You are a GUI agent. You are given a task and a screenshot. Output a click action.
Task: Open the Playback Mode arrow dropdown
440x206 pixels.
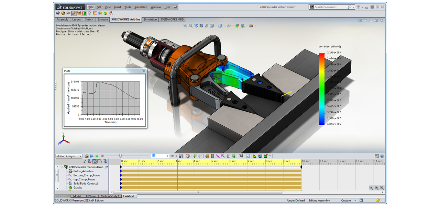point(176,156)
